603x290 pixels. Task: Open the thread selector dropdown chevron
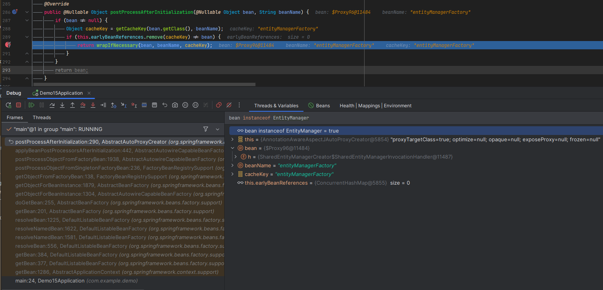217,129
